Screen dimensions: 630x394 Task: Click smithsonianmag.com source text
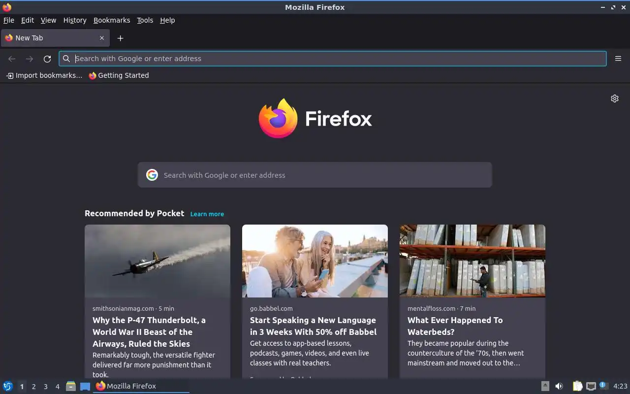click(123, 308)
